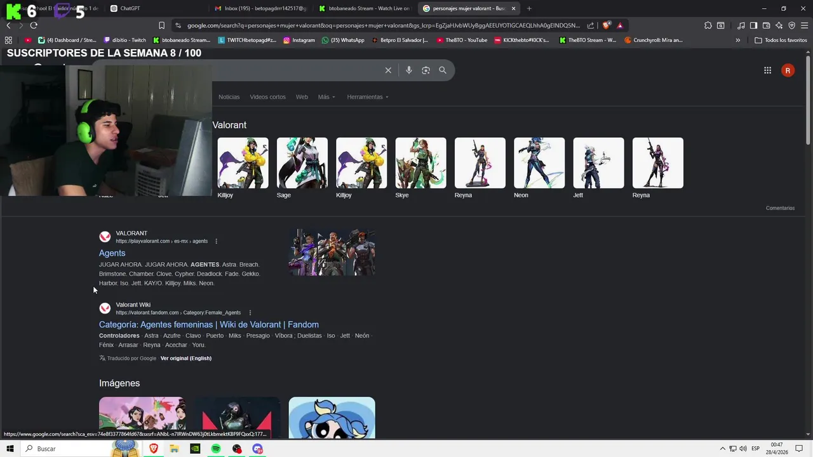Open options dots beside valorant.fandom.com result
Viewport: 813px width, 457px height.
pos(250,312)
